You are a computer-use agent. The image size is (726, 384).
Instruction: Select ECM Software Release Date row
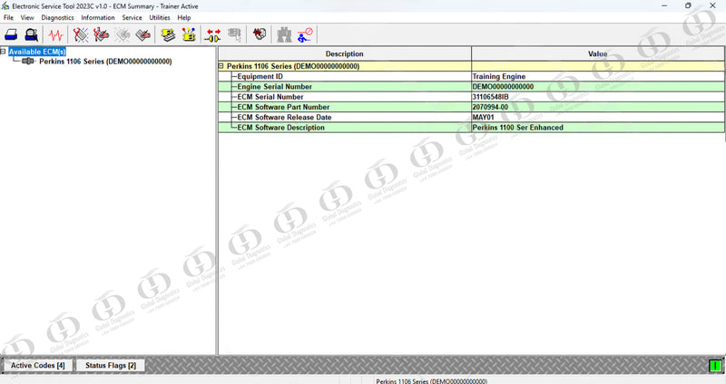[x=471, y=117]
